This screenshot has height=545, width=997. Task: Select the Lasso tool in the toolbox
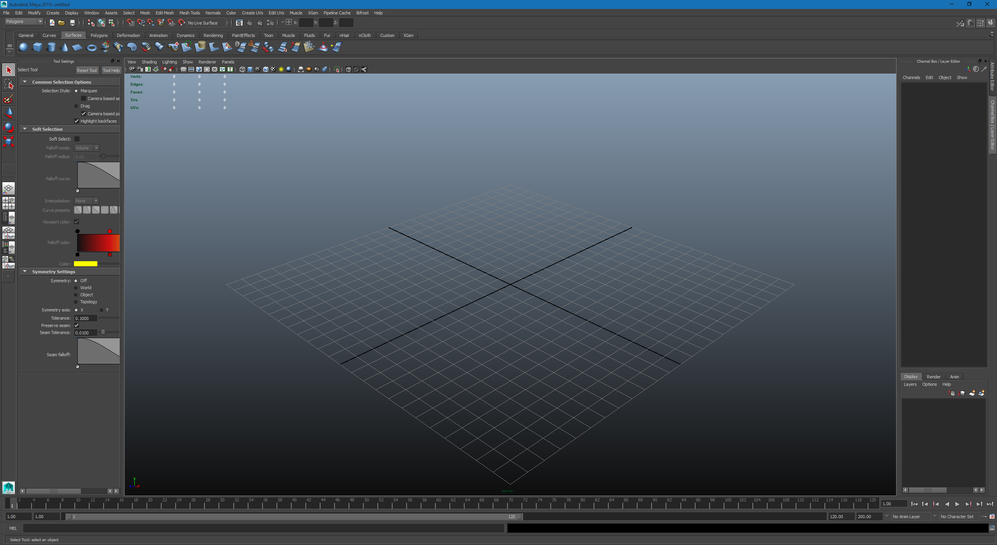[x=9, y=84]
